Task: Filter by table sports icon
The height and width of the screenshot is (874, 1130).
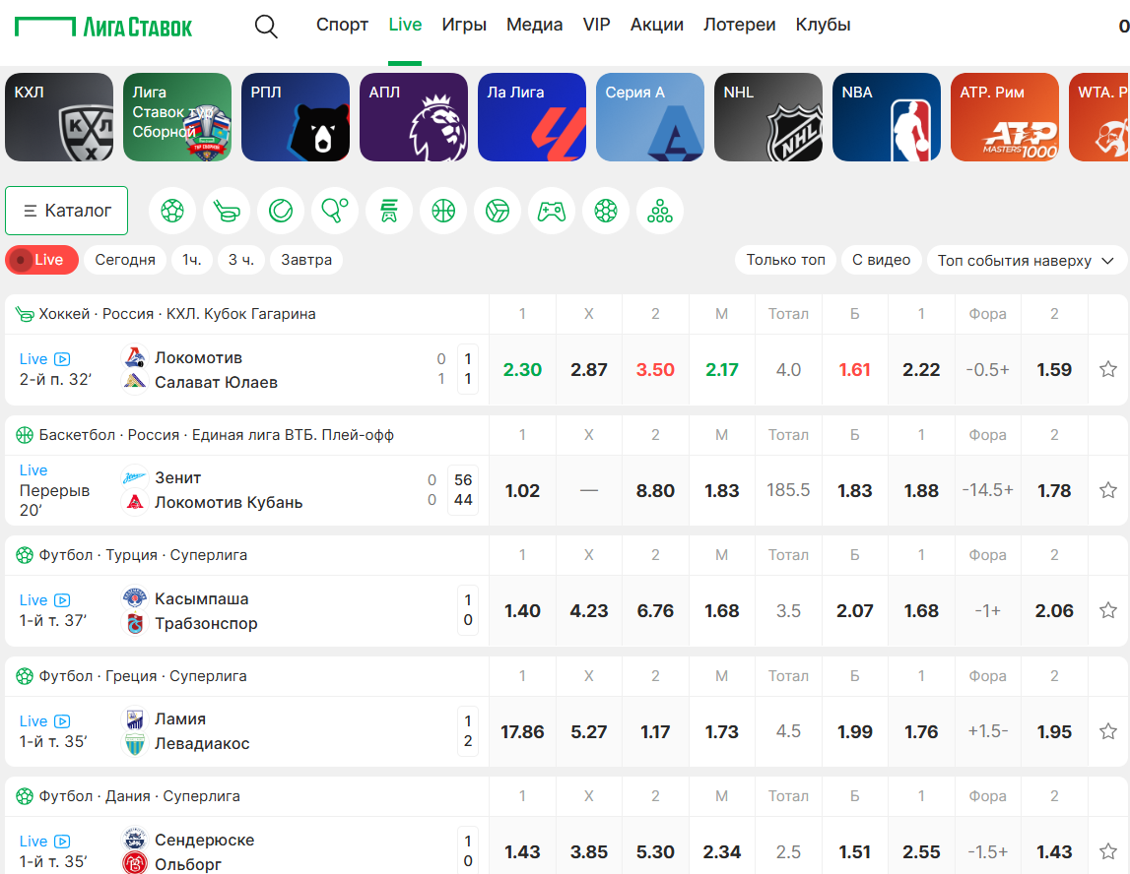Action: pyautogui.click(x=389, y=211)
